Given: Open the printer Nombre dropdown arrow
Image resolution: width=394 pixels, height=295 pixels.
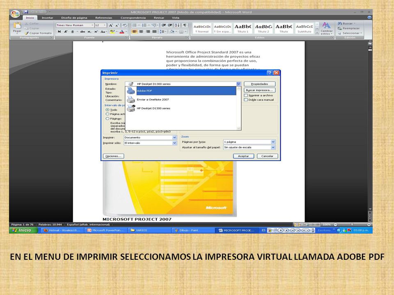Looking at the screenshot, I should [238, 84].
